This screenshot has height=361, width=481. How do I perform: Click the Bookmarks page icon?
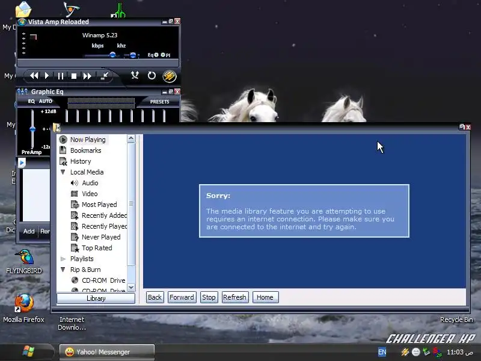(x=63, y=150)
